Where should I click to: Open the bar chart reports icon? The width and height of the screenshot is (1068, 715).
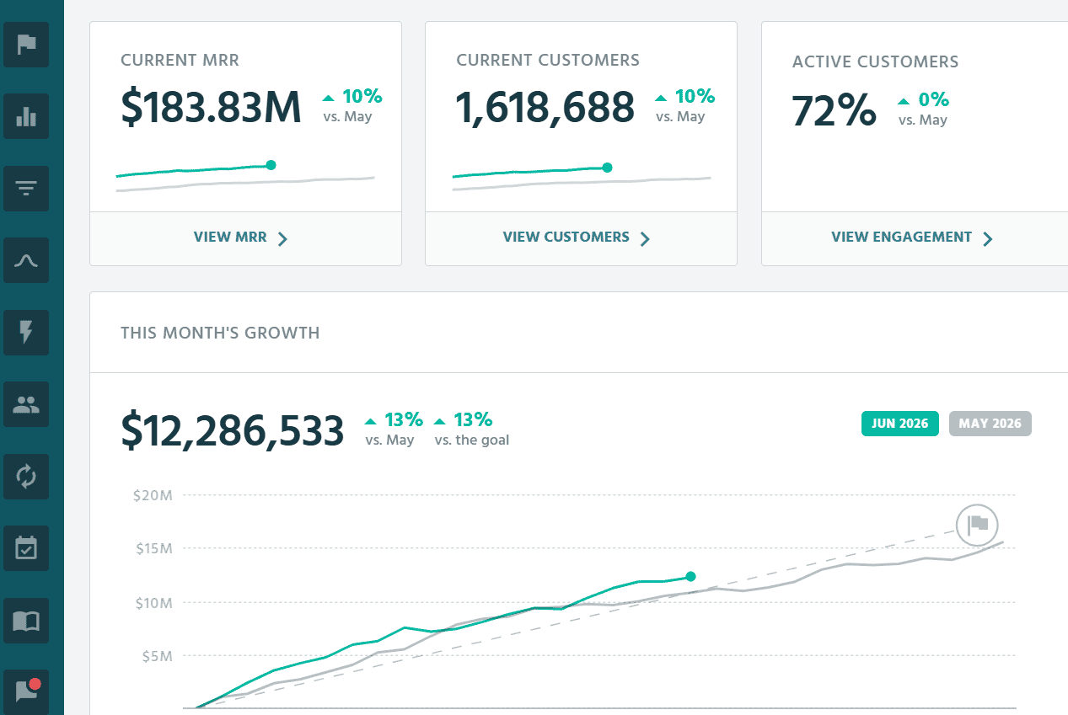click(26, 116)
